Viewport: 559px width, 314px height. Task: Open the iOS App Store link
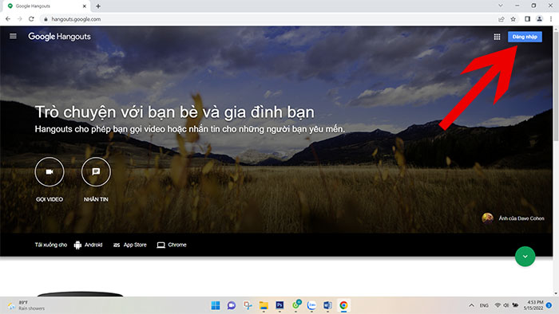click(129, 245)
